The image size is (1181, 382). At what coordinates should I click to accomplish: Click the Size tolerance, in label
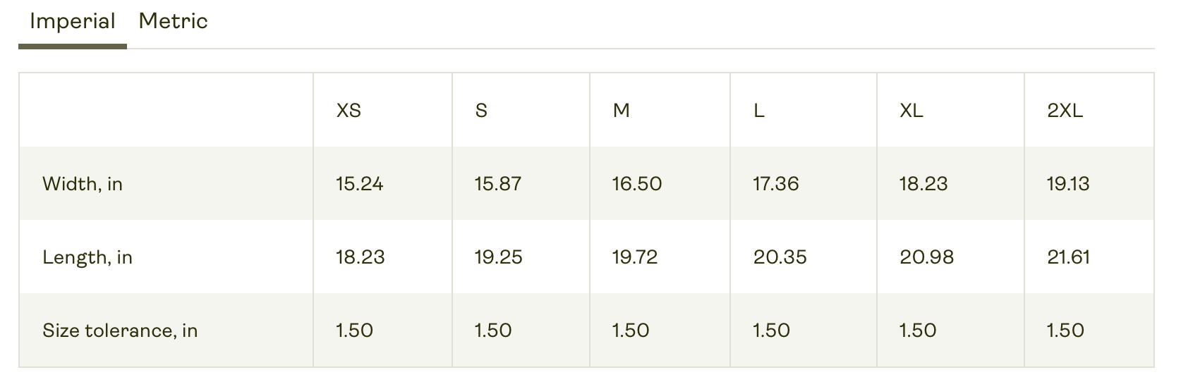(x=120, y=331)
